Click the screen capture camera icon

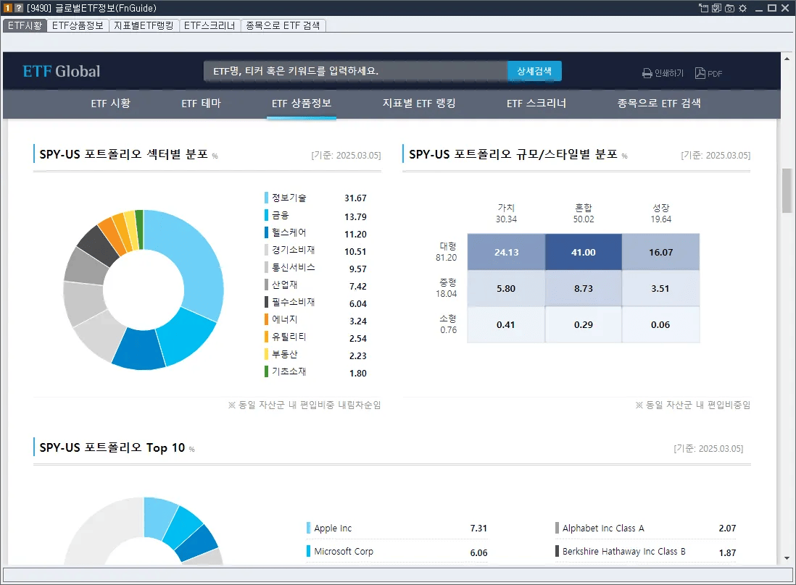click(729, 8)
